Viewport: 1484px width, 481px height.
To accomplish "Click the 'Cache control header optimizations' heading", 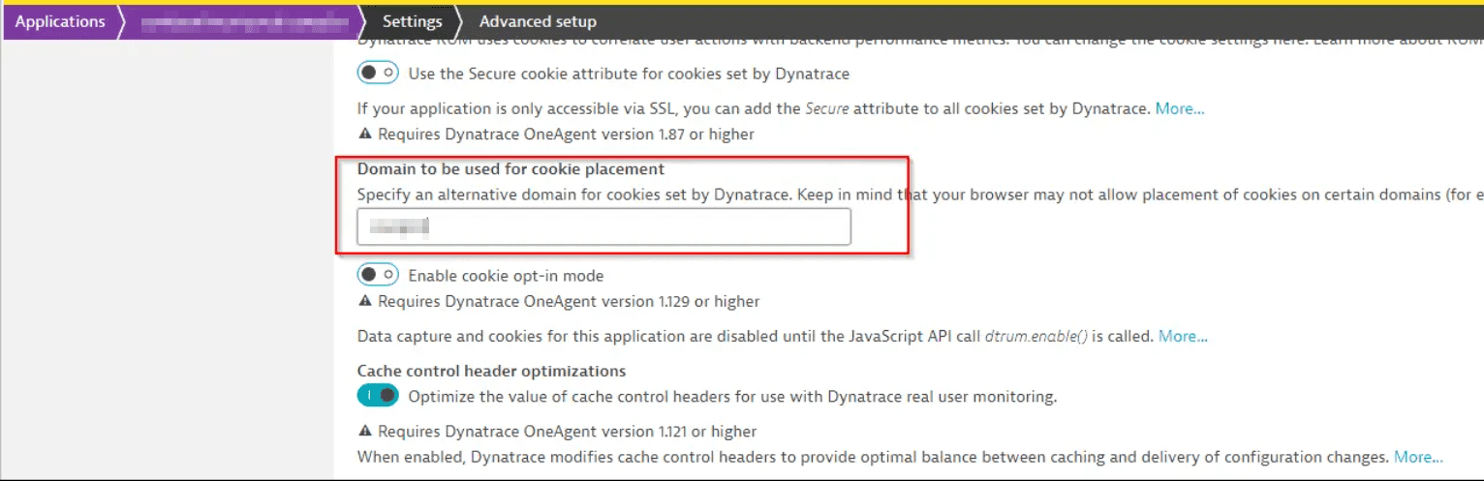I will click(491, 371).
